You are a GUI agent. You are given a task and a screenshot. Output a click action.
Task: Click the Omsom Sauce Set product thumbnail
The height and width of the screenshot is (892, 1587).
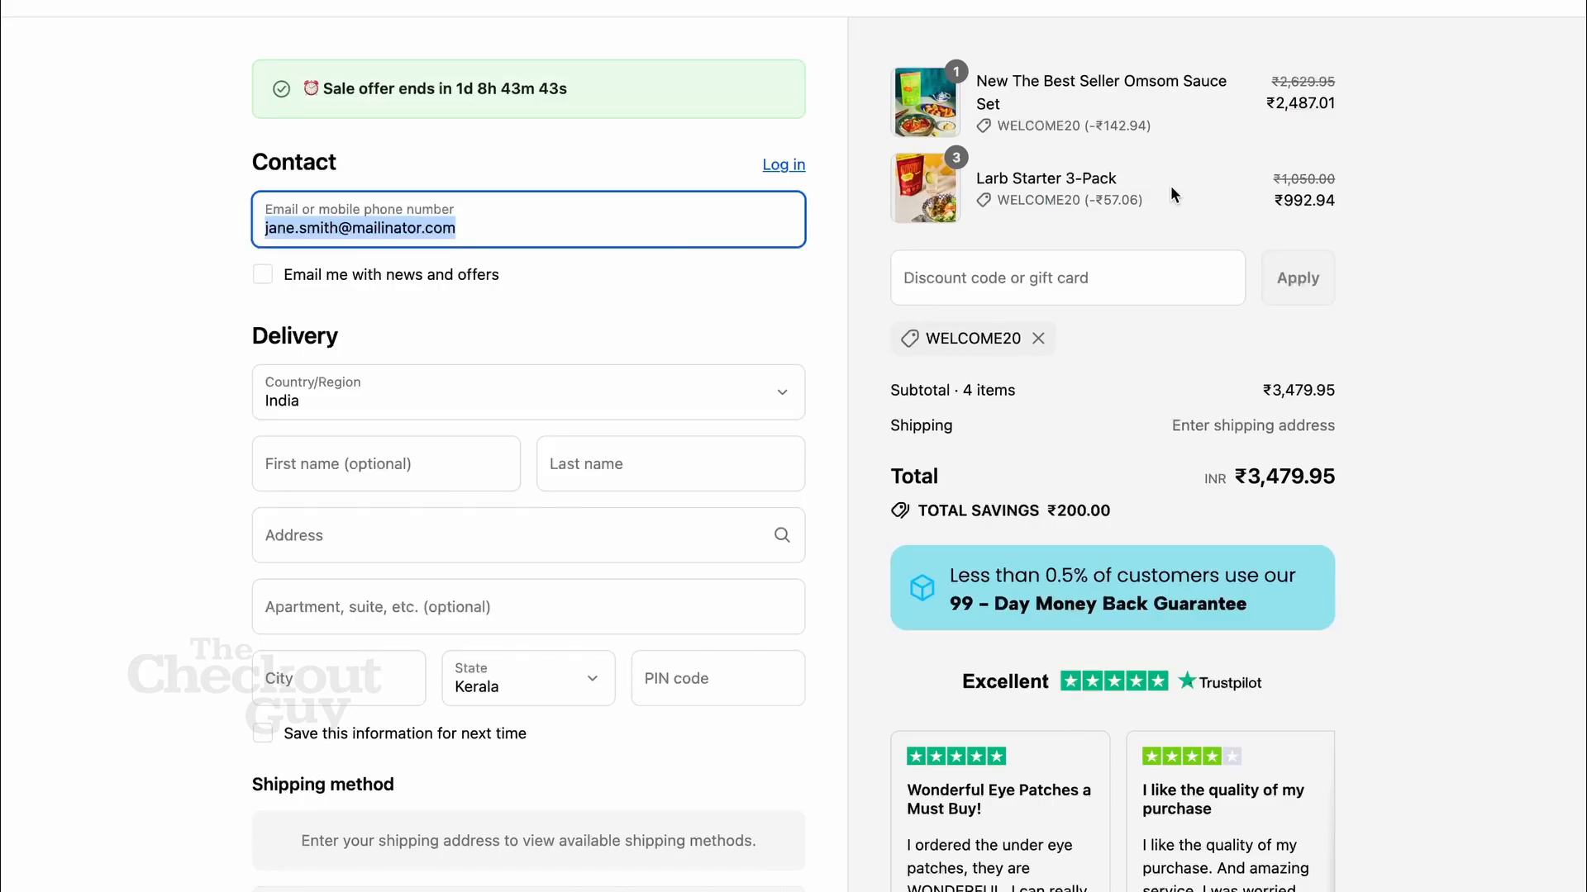926,102
